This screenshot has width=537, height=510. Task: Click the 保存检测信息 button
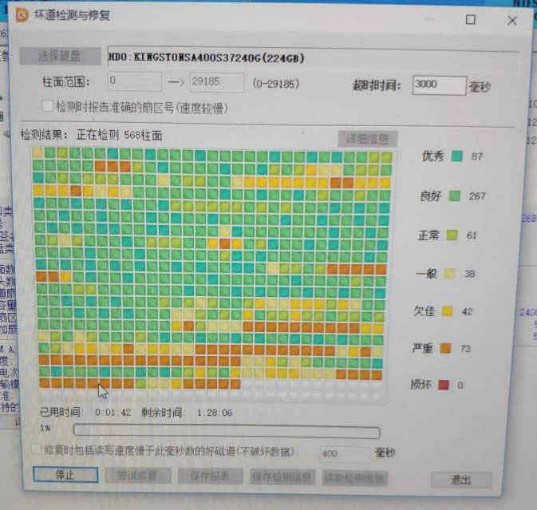282,477
